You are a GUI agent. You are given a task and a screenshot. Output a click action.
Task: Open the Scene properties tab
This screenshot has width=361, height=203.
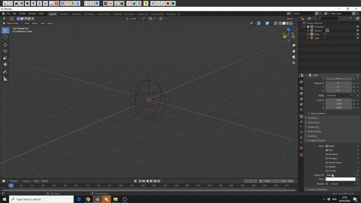[301, 104]
